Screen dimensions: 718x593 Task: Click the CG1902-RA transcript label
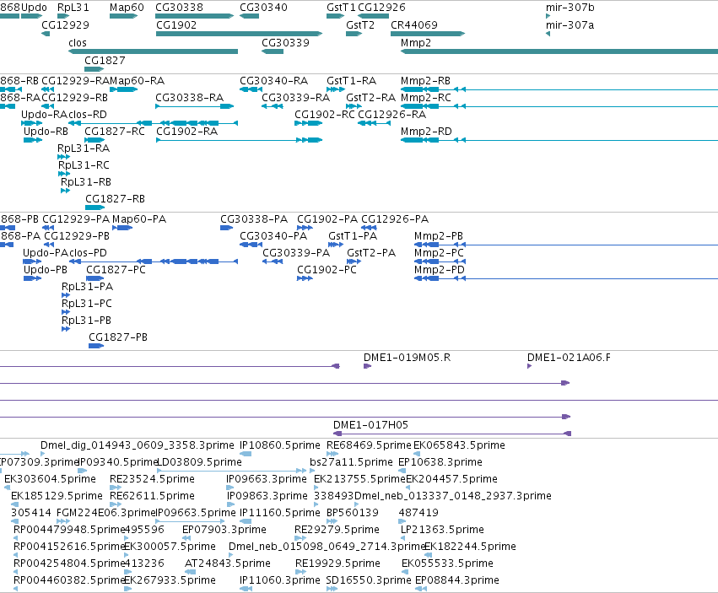(186, 132)
